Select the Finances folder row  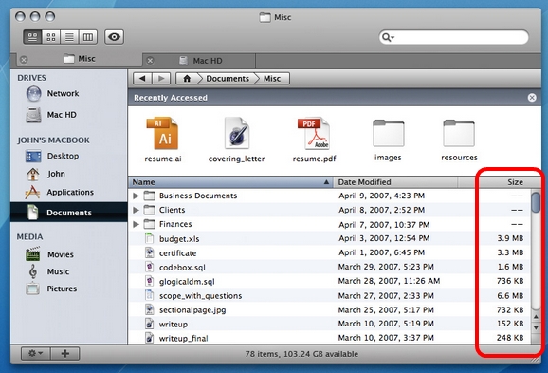pyautogui.click(x=330, y=224)
